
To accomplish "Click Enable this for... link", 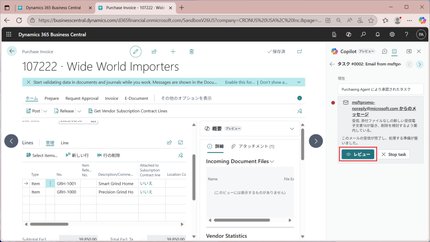I will tap(240, 82).
